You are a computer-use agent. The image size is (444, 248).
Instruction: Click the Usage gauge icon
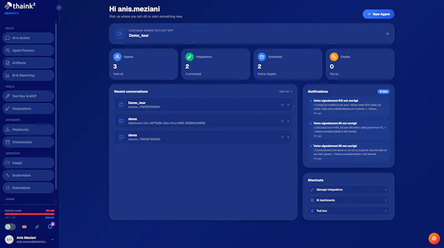pyautogui.click(x=8, y=163)
